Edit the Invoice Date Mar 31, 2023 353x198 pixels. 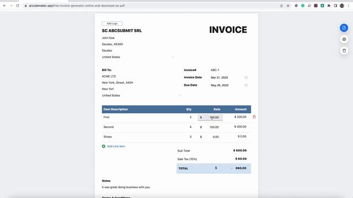pos(220,78)
